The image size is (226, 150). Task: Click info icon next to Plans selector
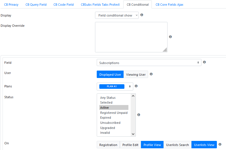pyautogui.click(x=136, y=86)
